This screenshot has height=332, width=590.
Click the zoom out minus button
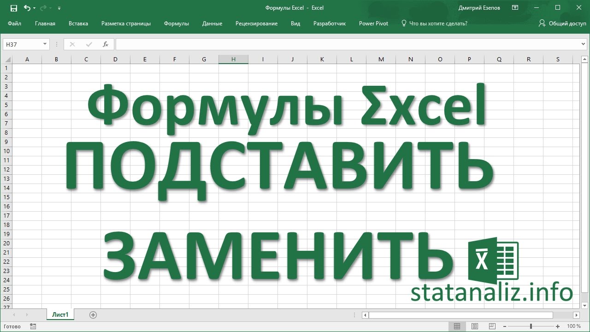tap(505, 326)
